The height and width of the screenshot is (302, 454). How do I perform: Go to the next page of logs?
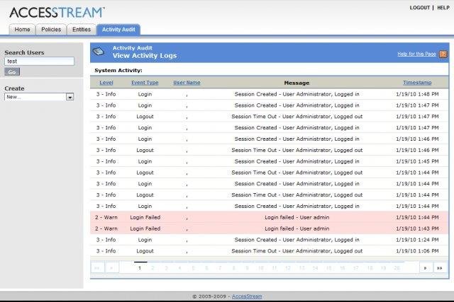tap(426, 268)
